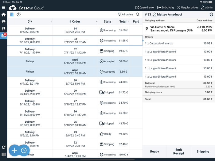Run the End-of-day function
This screenshot has width=215, height=161.
pos(166,8)
